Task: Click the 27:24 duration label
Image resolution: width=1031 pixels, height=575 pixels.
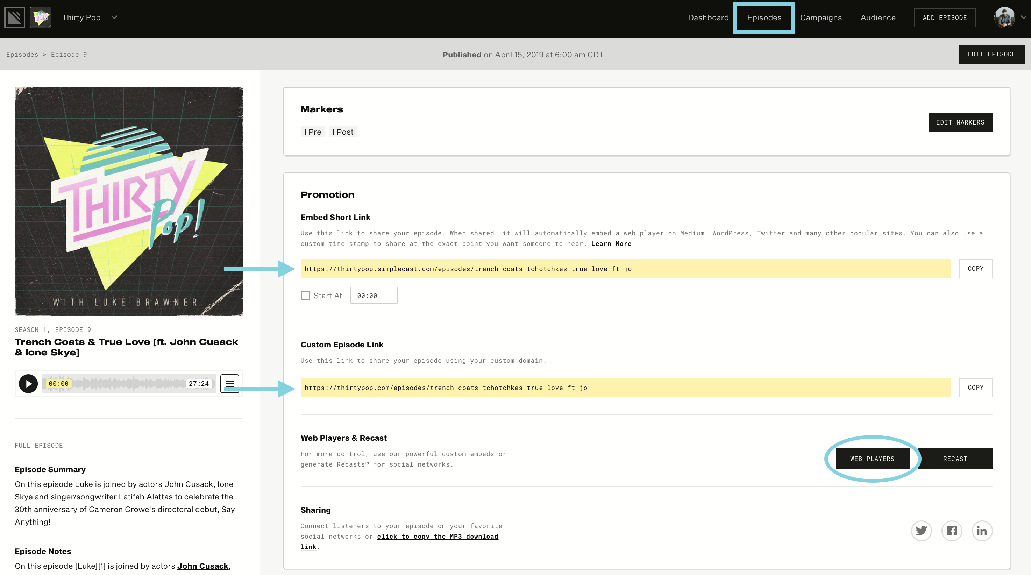Action: pos(199,384)
